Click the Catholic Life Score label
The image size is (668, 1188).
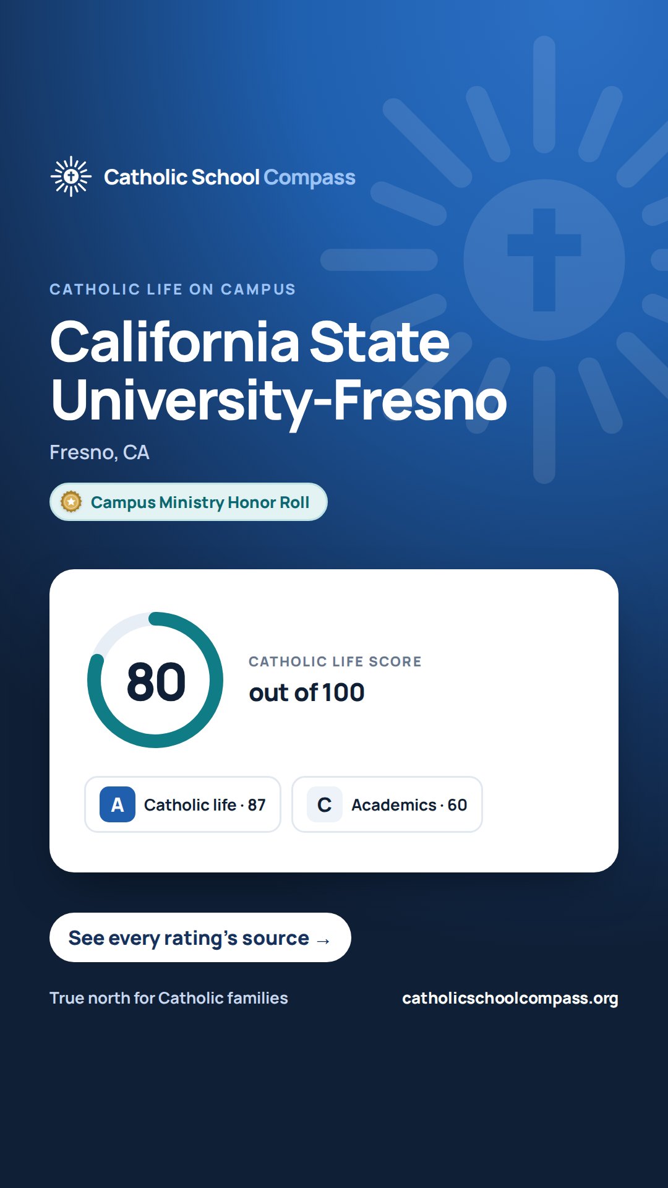335,661
